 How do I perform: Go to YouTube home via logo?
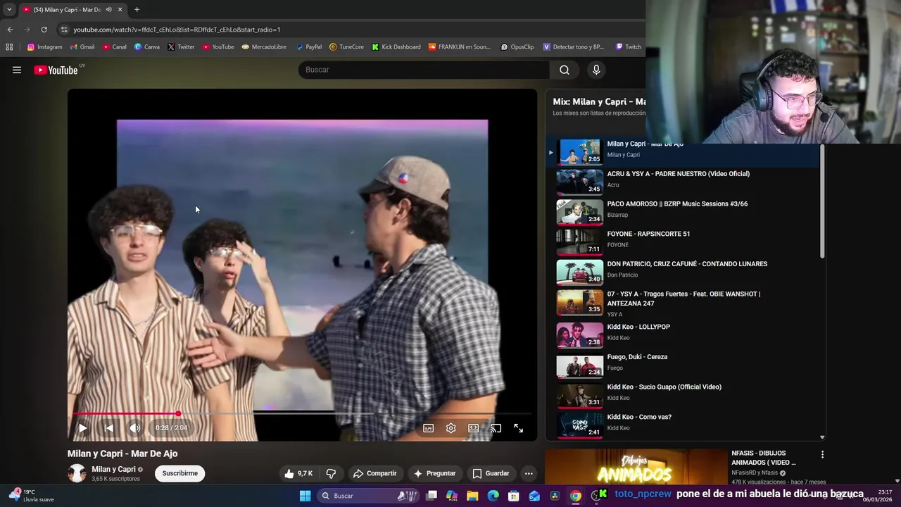(56, 70)
